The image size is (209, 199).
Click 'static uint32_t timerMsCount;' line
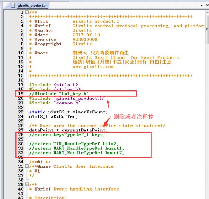tap(69, 112)
